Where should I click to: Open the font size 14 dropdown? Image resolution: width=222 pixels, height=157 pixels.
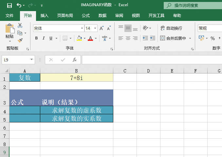coord(95,28)
